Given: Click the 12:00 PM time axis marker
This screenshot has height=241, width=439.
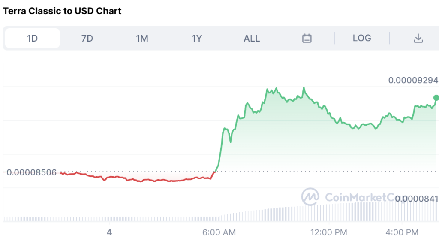Looking at the screenshot, I should 329,232.
